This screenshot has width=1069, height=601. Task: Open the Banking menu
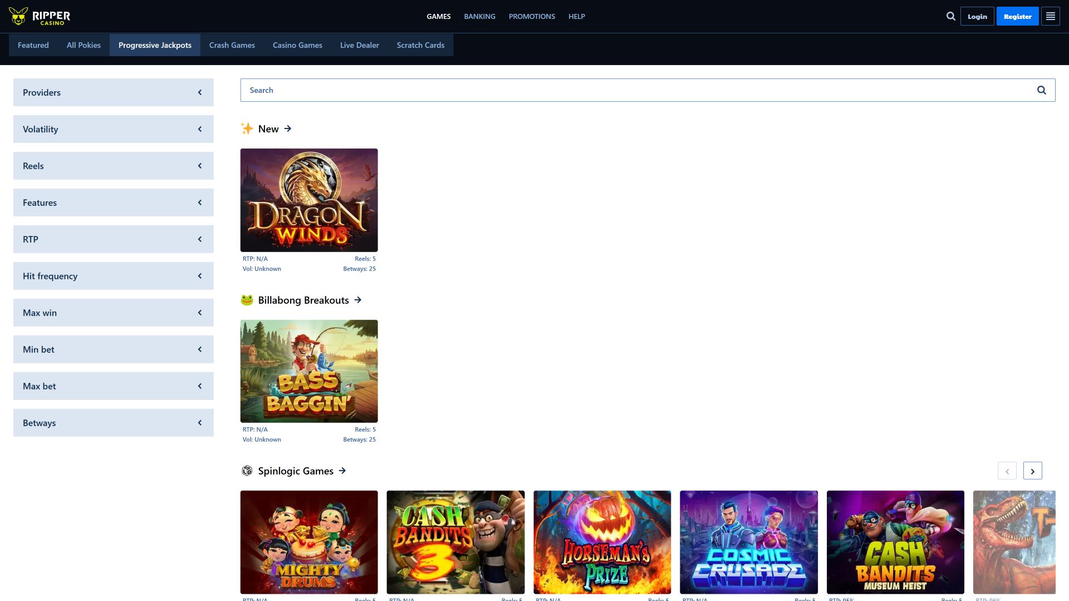tap(479, 17)
